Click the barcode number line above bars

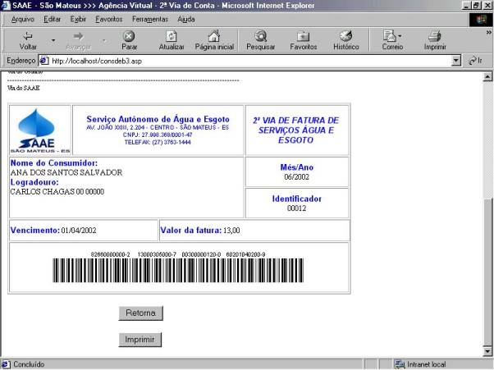point(178,254)
